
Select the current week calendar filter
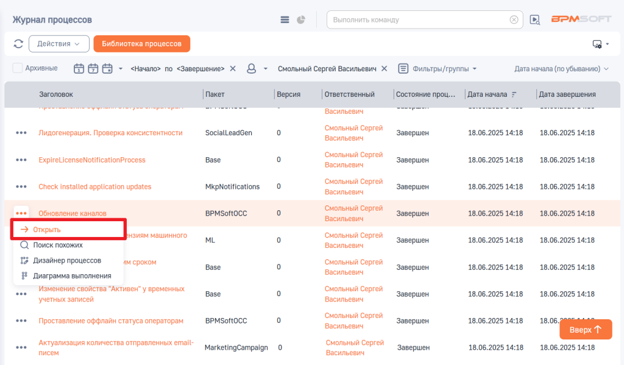pos(93,68)
